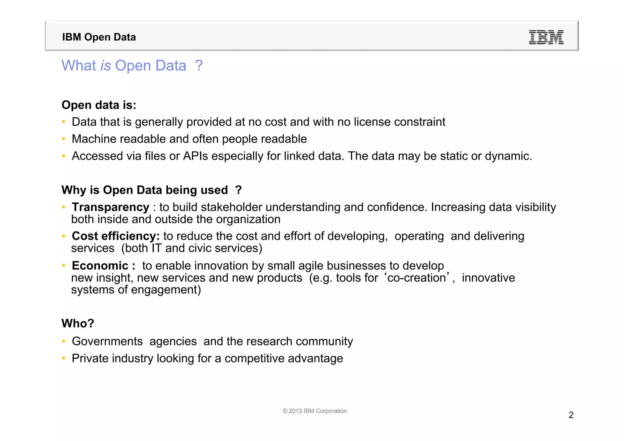Select the "Machine readable and often people readable" line
This screenshot has height=441, width=624.
(189, 139)
